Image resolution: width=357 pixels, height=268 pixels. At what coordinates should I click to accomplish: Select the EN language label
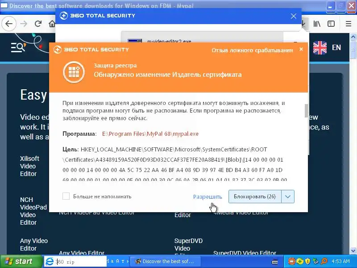point(336,47)
